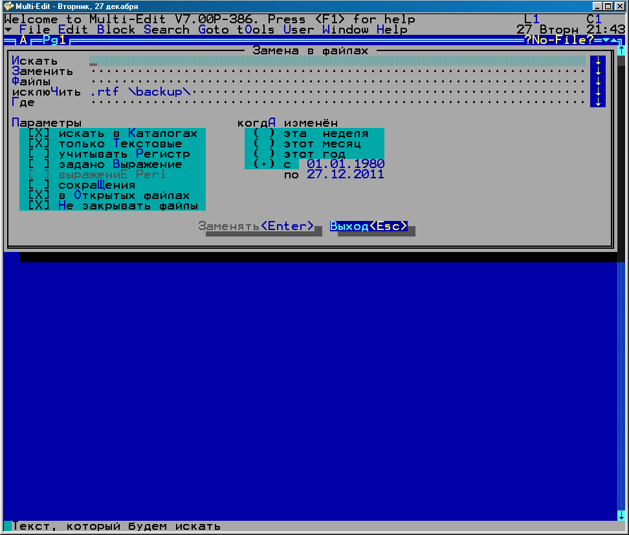Open history dropdown for Заменить field

[598, 71]
